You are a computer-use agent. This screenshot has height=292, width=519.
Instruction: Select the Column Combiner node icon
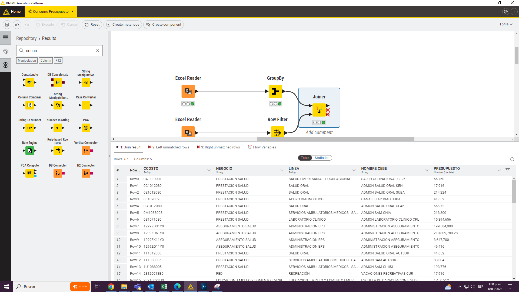(x=30, y=105)
